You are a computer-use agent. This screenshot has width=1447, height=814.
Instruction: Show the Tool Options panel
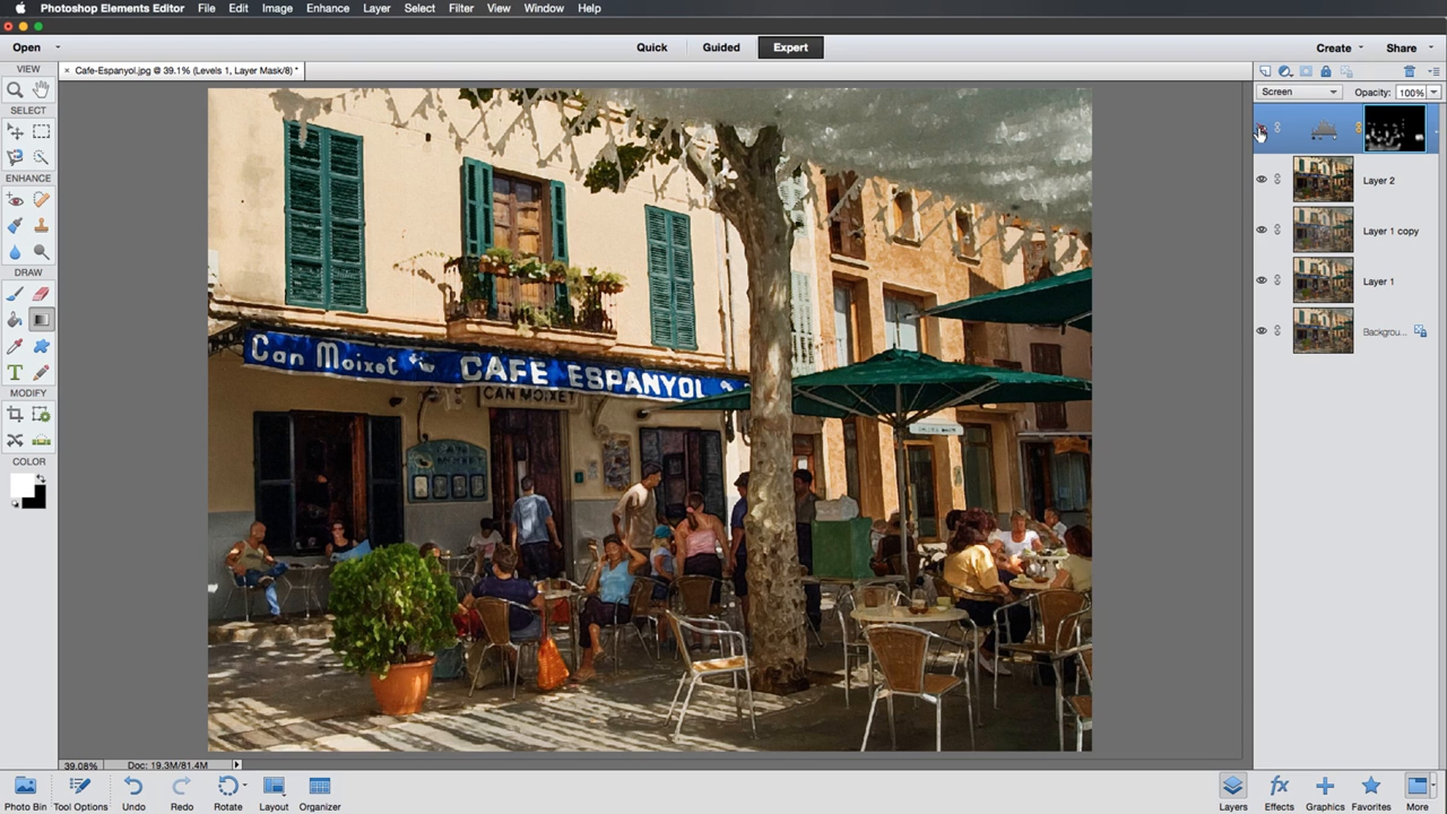pos(80,793)
